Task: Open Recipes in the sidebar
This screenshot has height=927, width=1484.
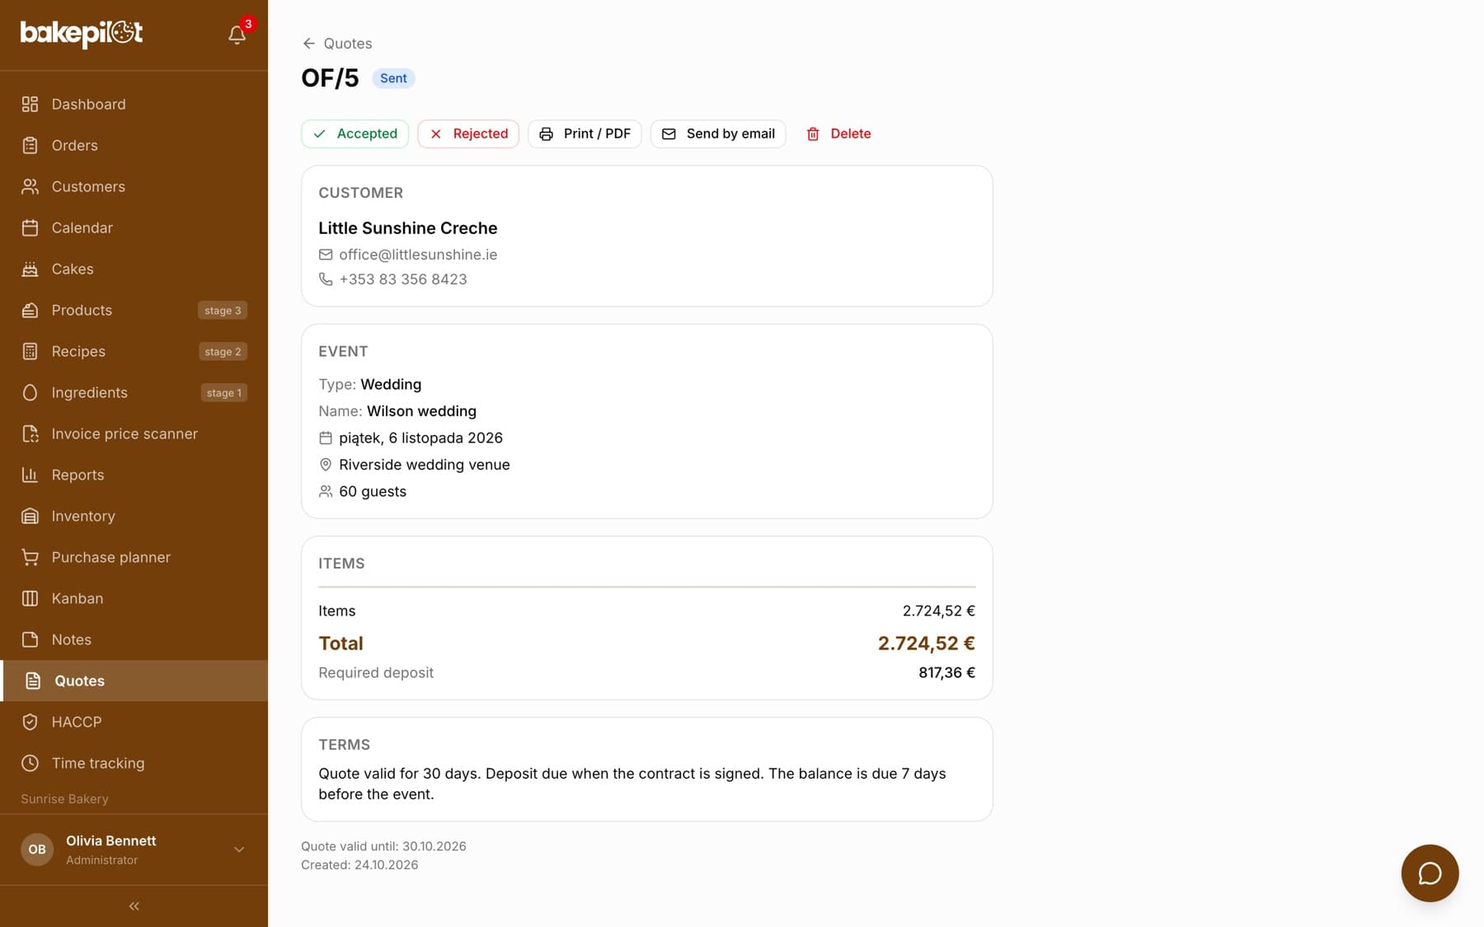Action: [x=134, y=351]
